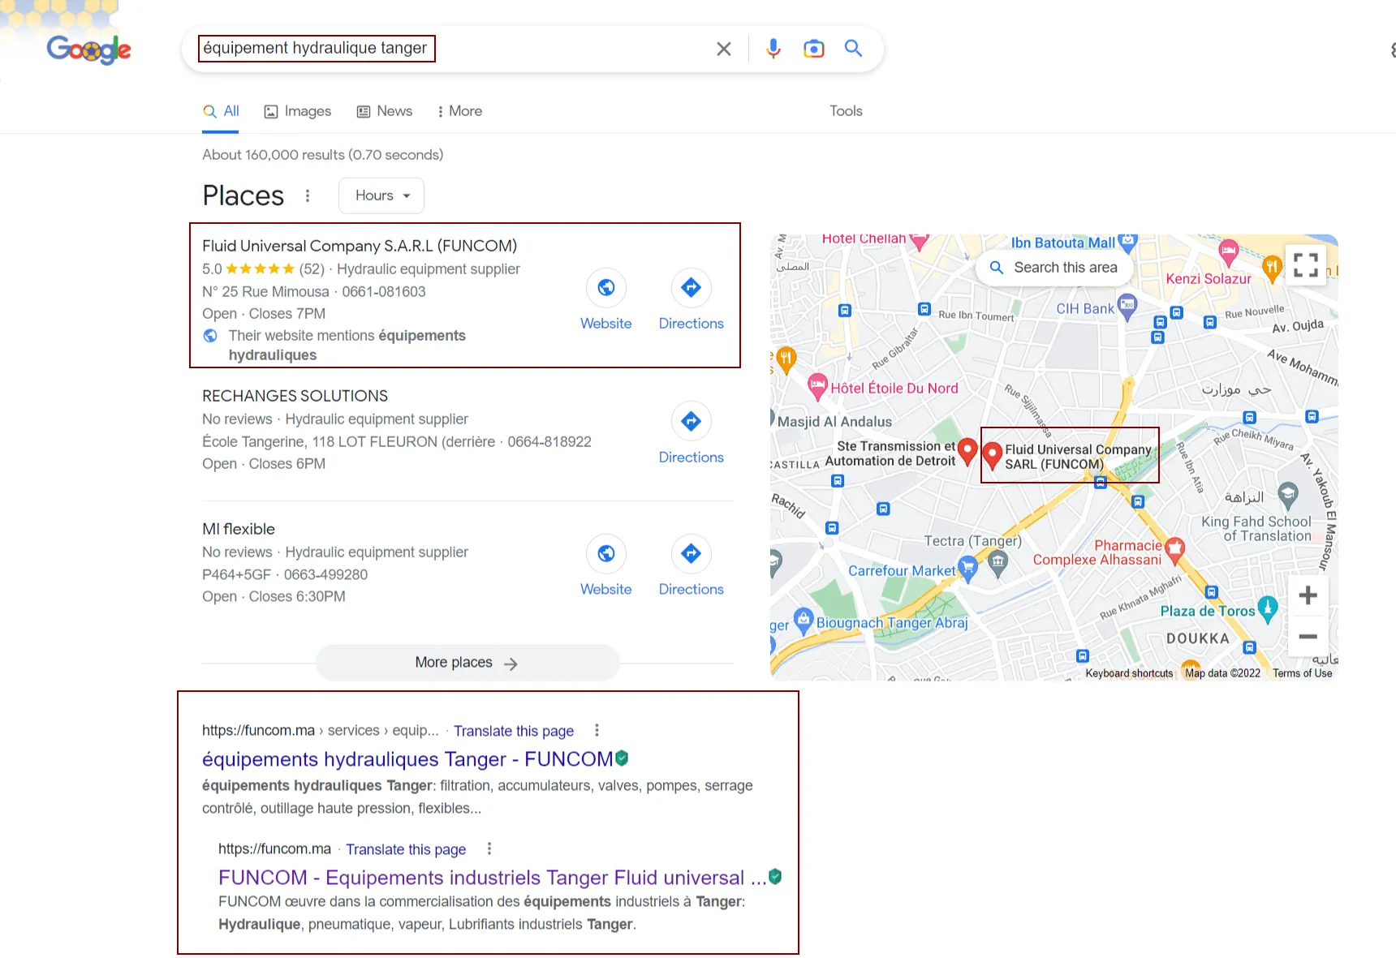This screenshot has width=1396, height=958.
Task: Open options for funcom.ma homepage result
Action: click(x=489, y=848)
